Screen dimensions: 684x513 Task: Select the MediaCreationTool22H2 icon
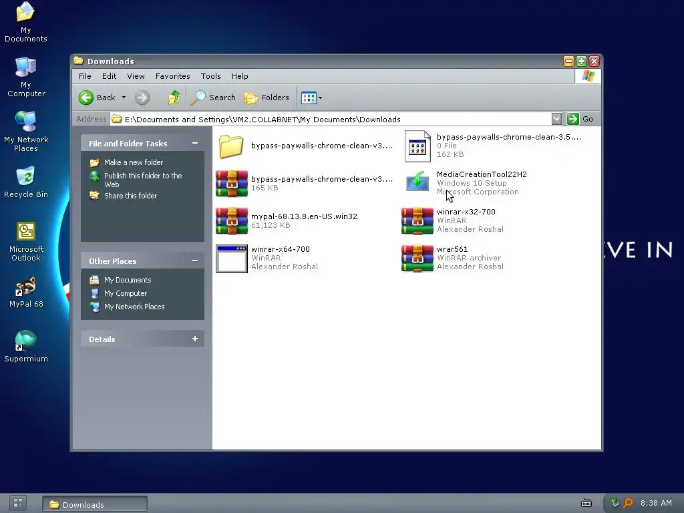click(417, 182)
